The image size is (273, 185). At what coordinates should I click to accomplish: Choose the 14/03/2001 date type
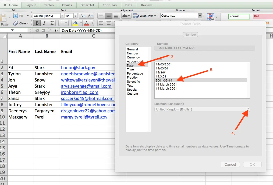coord(201,64)
